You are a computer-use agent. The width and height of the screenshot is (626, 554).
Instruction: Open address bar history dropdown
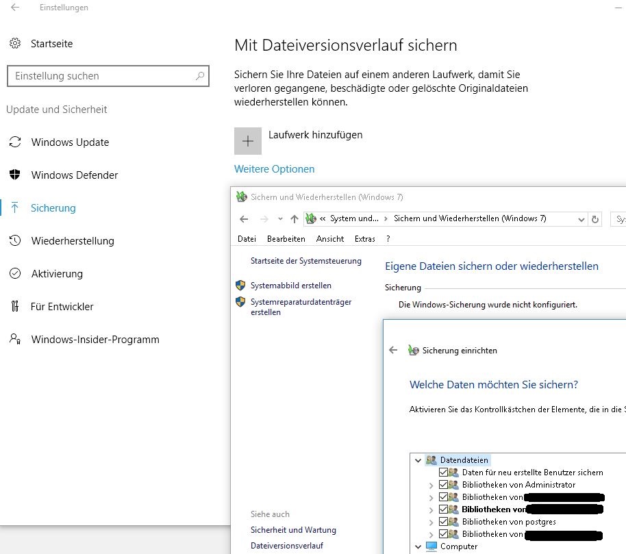581,219
